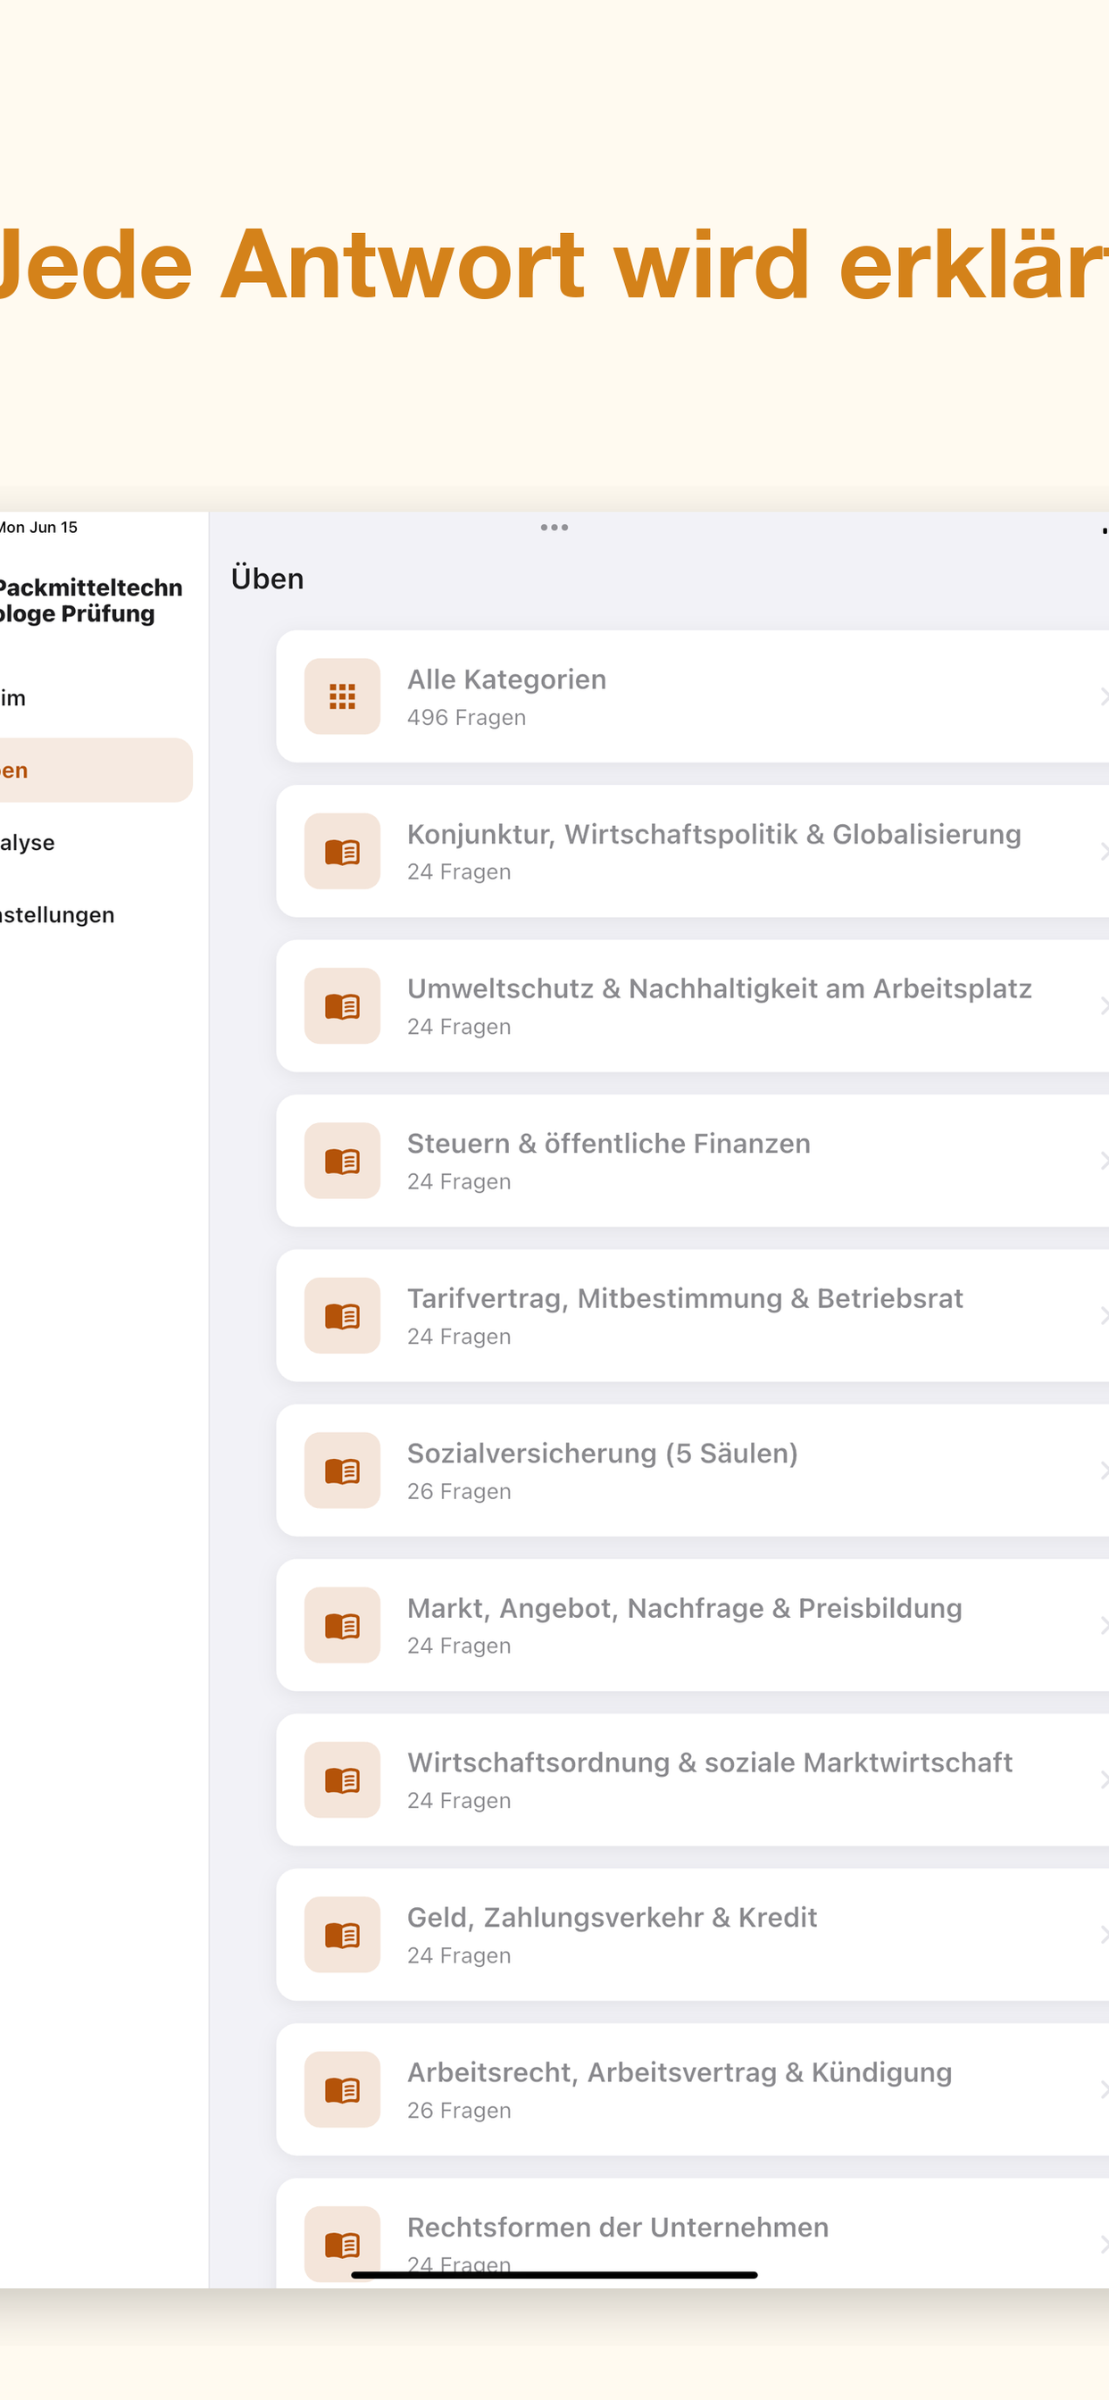Expand chevron on Sozialversicherung (5 Säulen) row
Viewport: 1109px width, 2400px height.
[x=1104, y=1470]
